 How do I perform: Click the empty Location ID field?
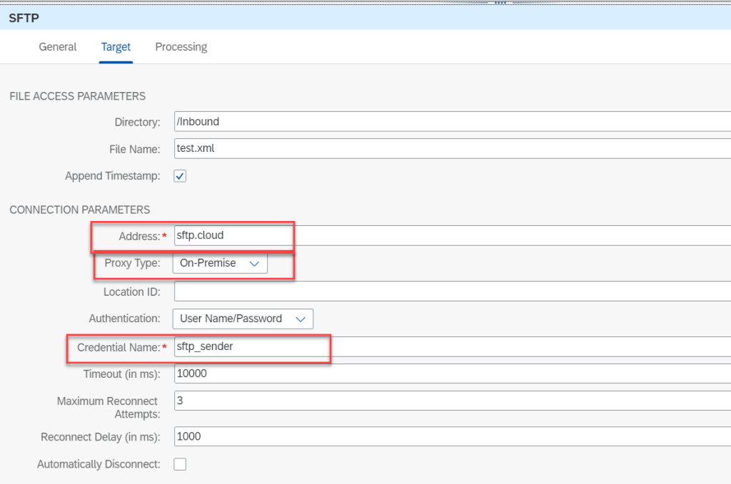450,292
